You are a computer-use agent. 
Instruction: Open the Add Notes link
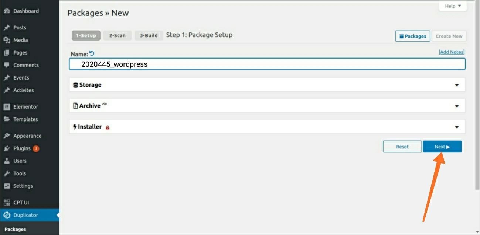[x=451, y=52]
